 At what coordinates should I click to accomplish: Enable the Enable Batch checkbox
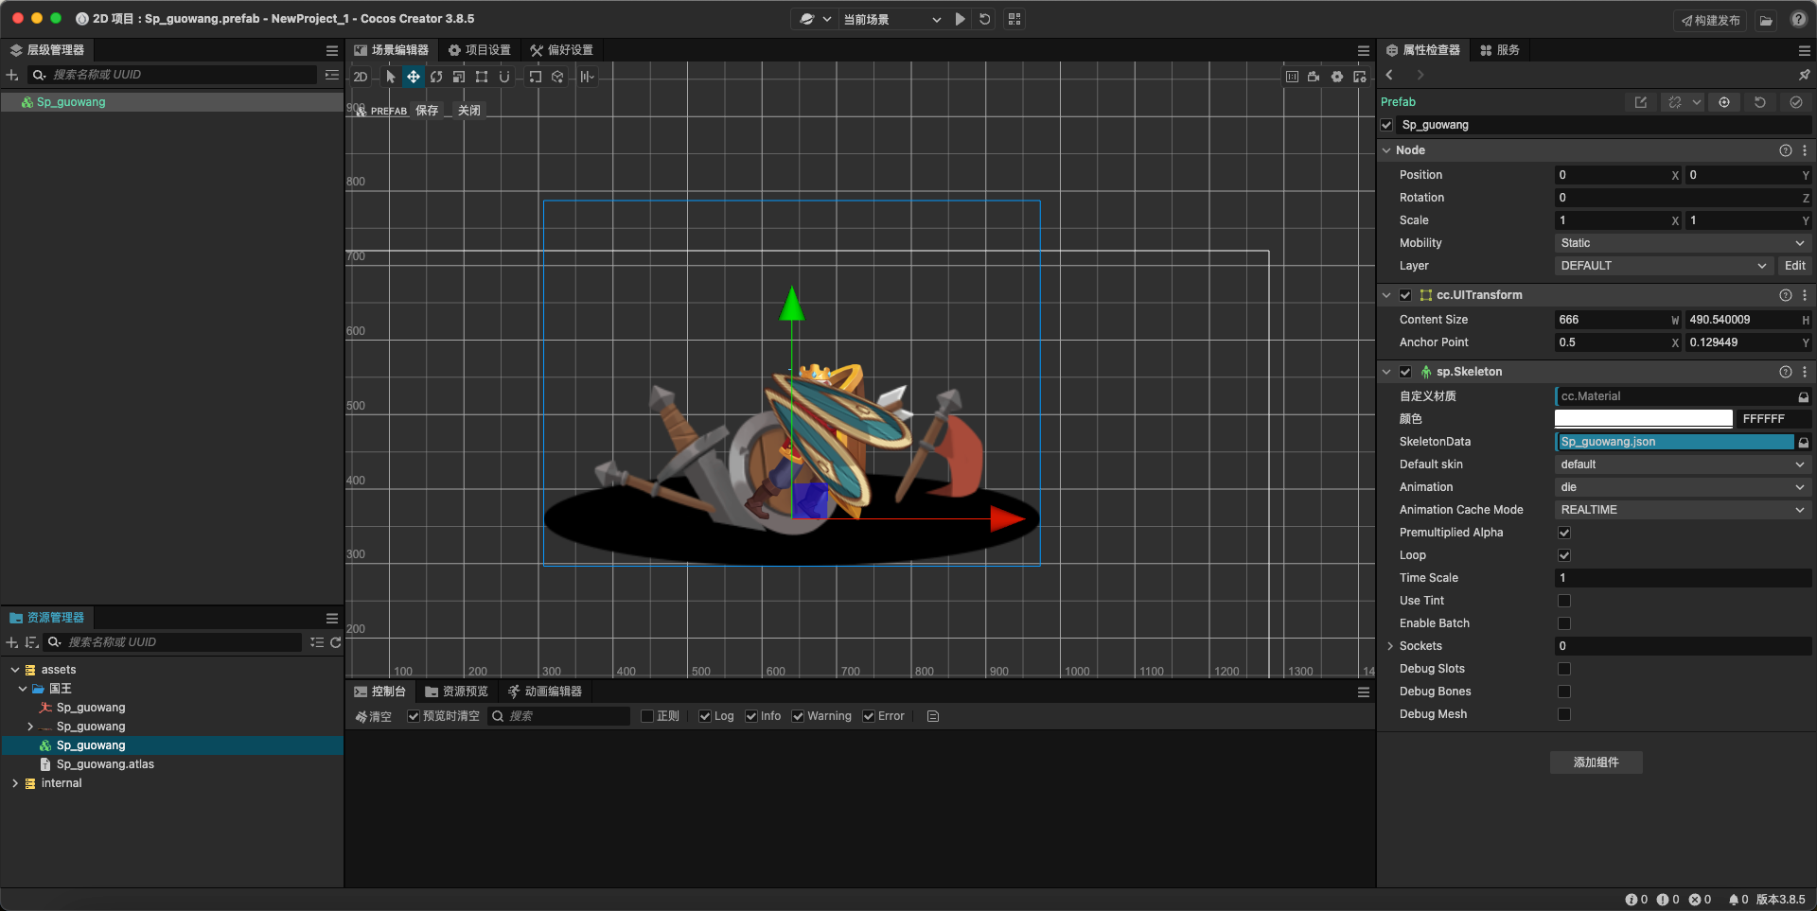(x=1564, y=623)
